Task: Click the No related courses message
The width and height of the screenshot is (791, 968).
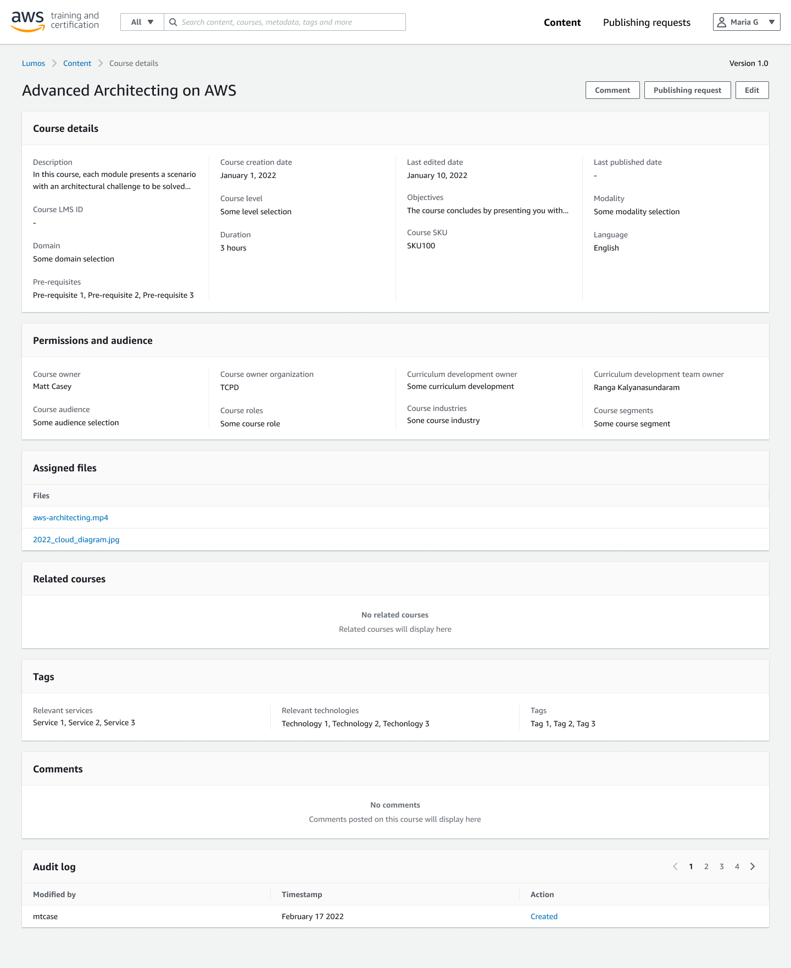Action: pyautogui.click(x=395, y=615)
